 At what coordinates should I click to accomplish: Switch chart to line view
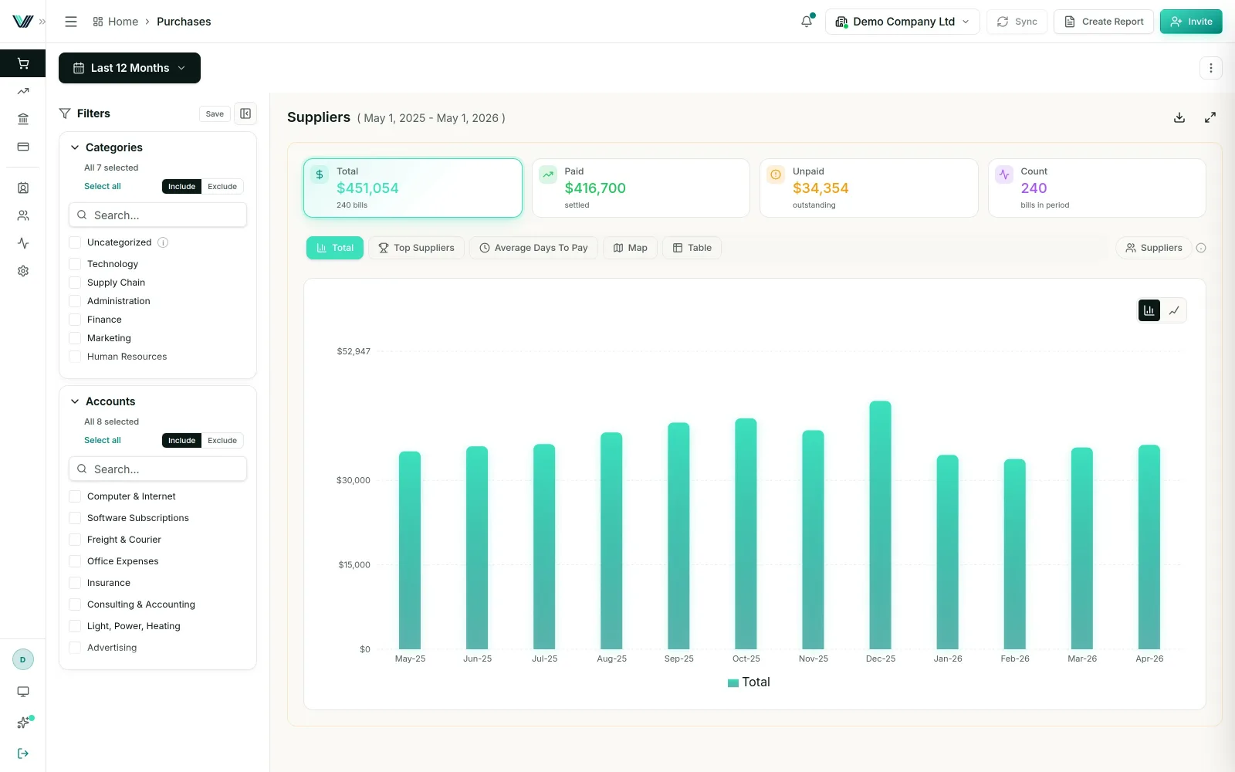pyautogui.click(x=1174, y=310)
